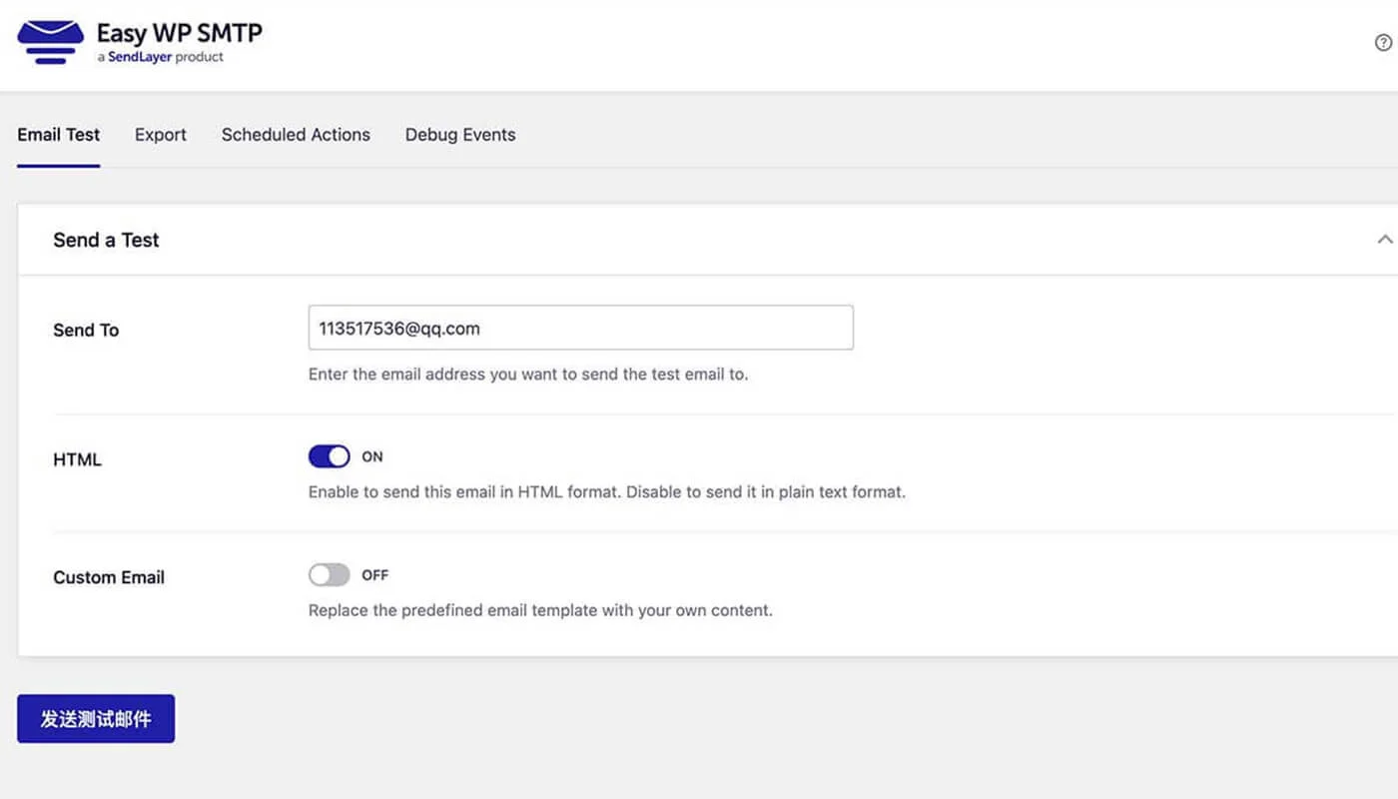Click the 发送测试邮件 button

point(95,718)
